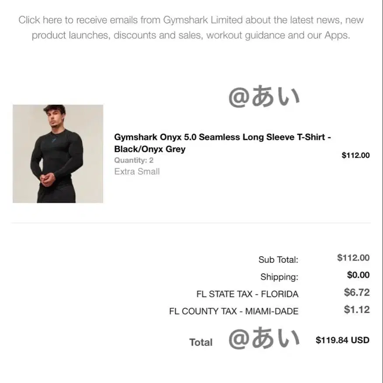Select the $0.00 shipping amount

[x=358, y=275]
